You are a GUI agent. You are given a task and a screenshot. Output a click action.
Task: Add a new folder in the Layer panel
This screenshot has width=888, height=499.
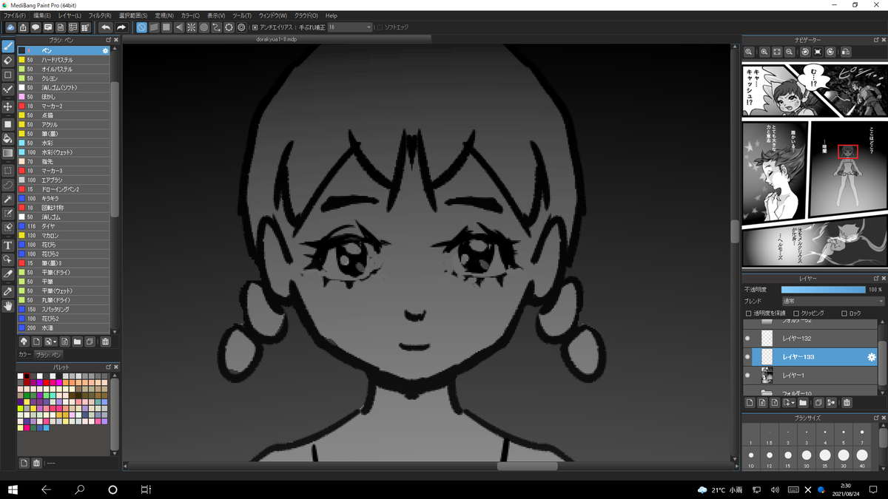point(803,403)
